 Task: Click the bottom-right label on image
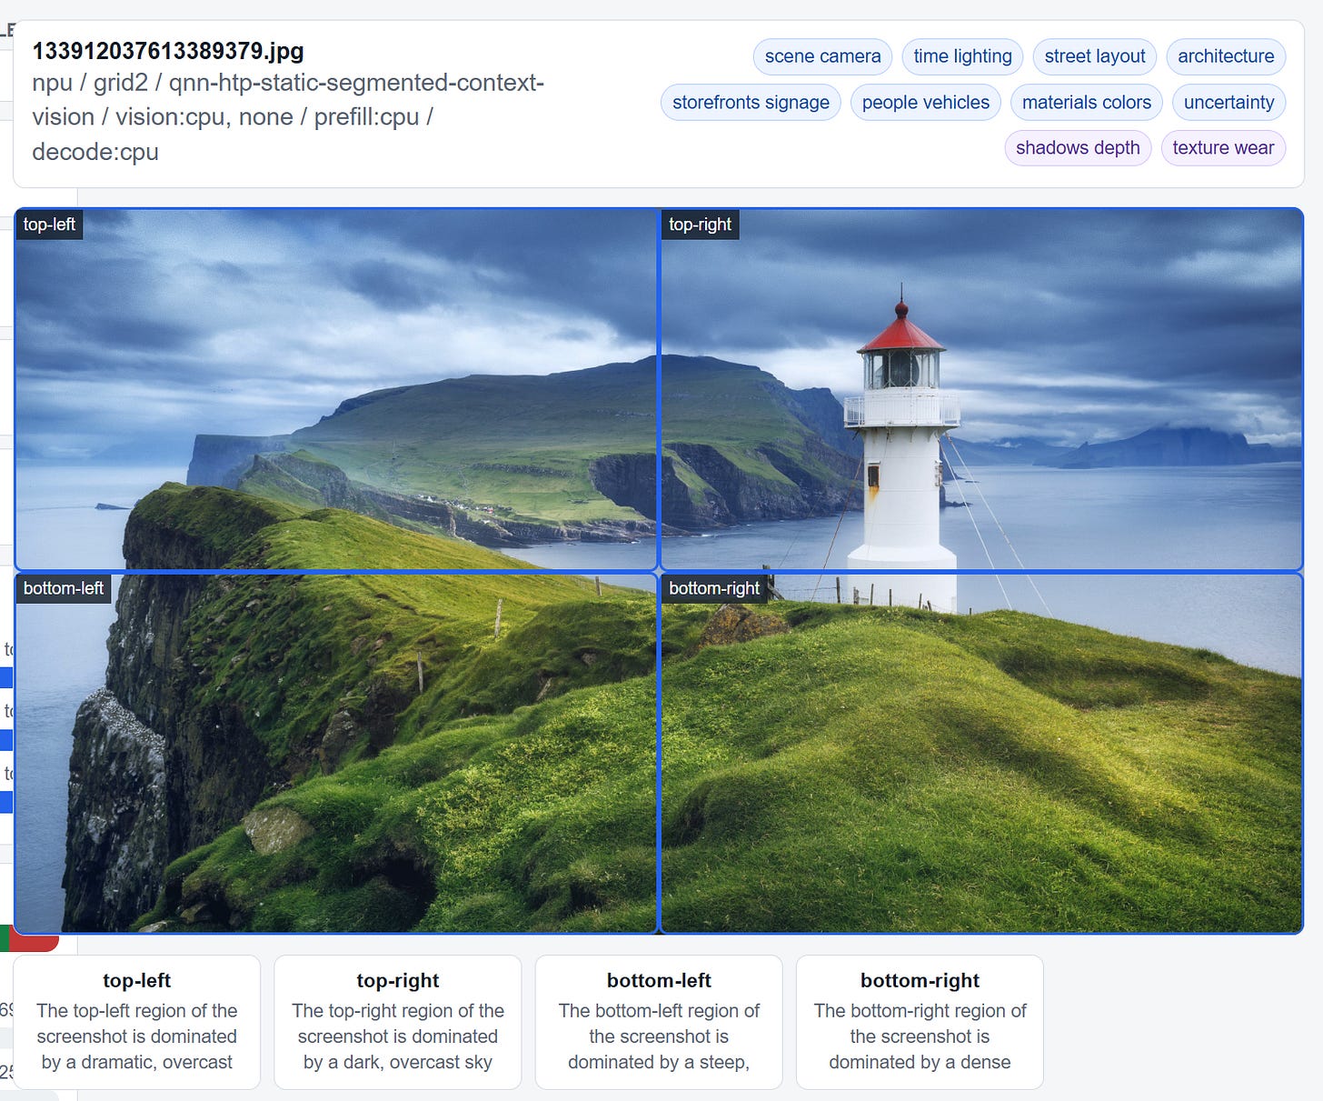coord(714,588)
